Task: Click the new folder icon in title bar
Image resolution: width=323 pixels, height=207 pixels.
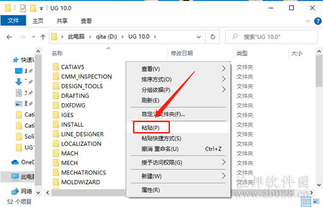Action: point(33,8)
